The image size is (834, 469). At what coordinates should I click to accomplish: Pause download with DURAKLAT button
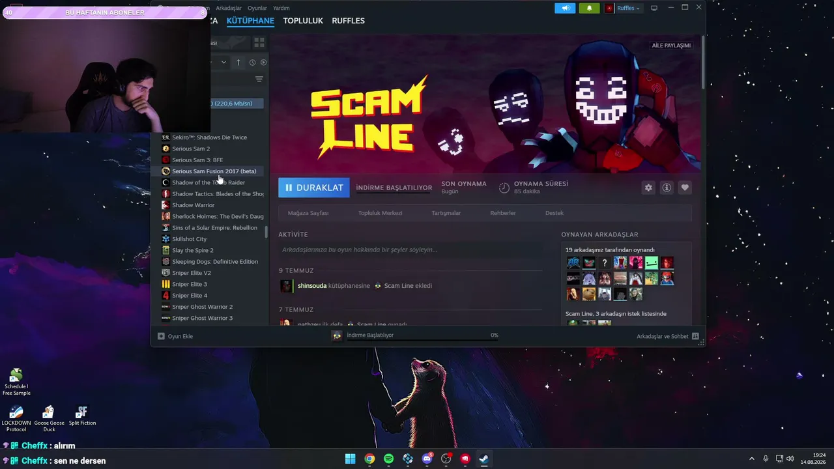(x=314, y=188)
